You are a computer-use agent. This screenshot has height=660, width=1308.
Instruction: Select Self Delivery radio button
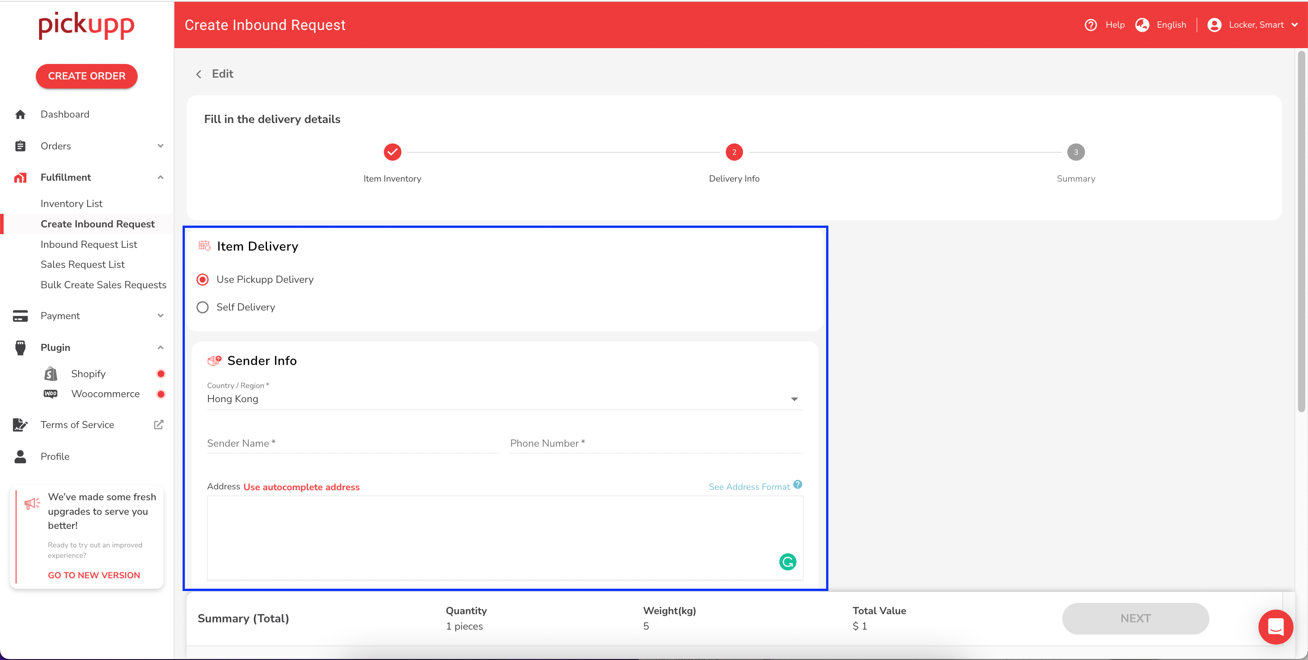point(203,307)
